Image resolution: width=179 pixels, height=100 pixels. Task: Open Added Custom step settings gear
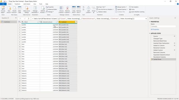[x=175, y=50]
